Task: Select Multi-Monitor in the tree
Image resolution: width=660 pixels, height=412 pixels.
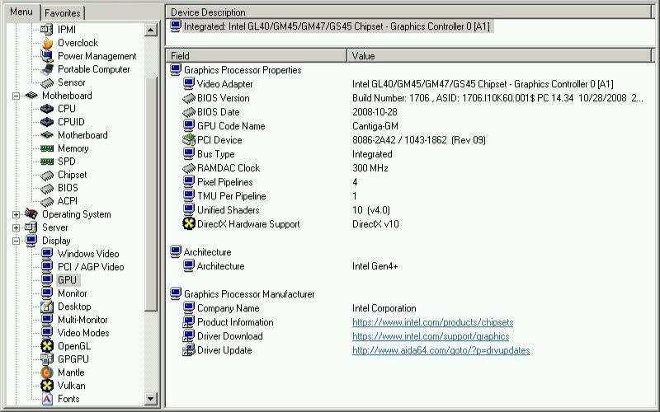Action: pos(82,320)
